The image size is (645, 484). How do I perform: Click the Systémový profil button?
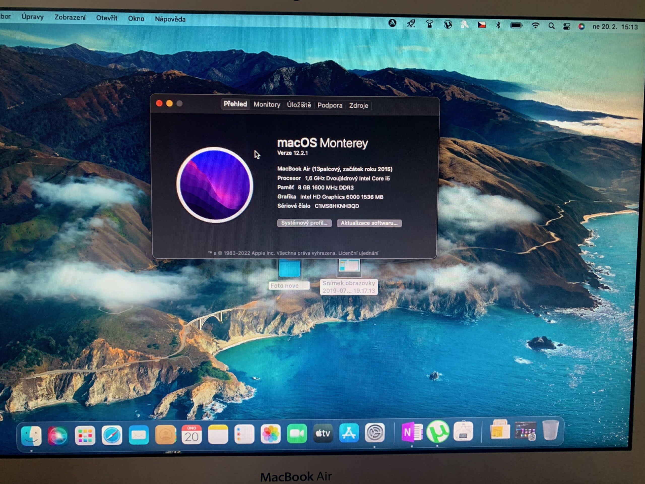[304, 223]
